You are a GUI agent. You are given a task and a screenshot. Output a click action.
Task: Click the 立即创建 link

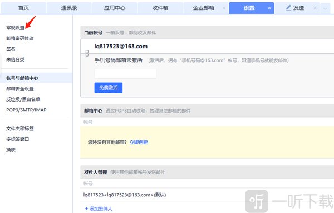139,142
